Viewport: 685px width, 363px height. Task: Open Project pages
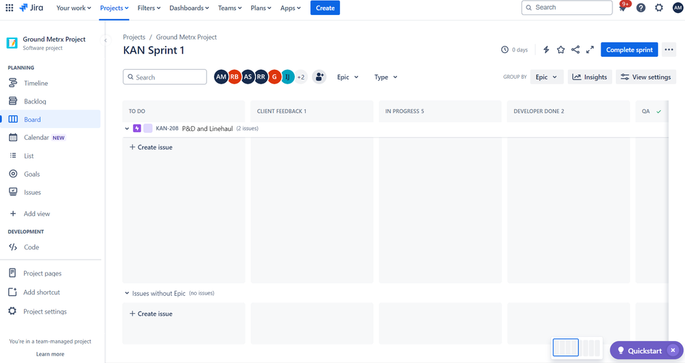click(x=50, y=273)
